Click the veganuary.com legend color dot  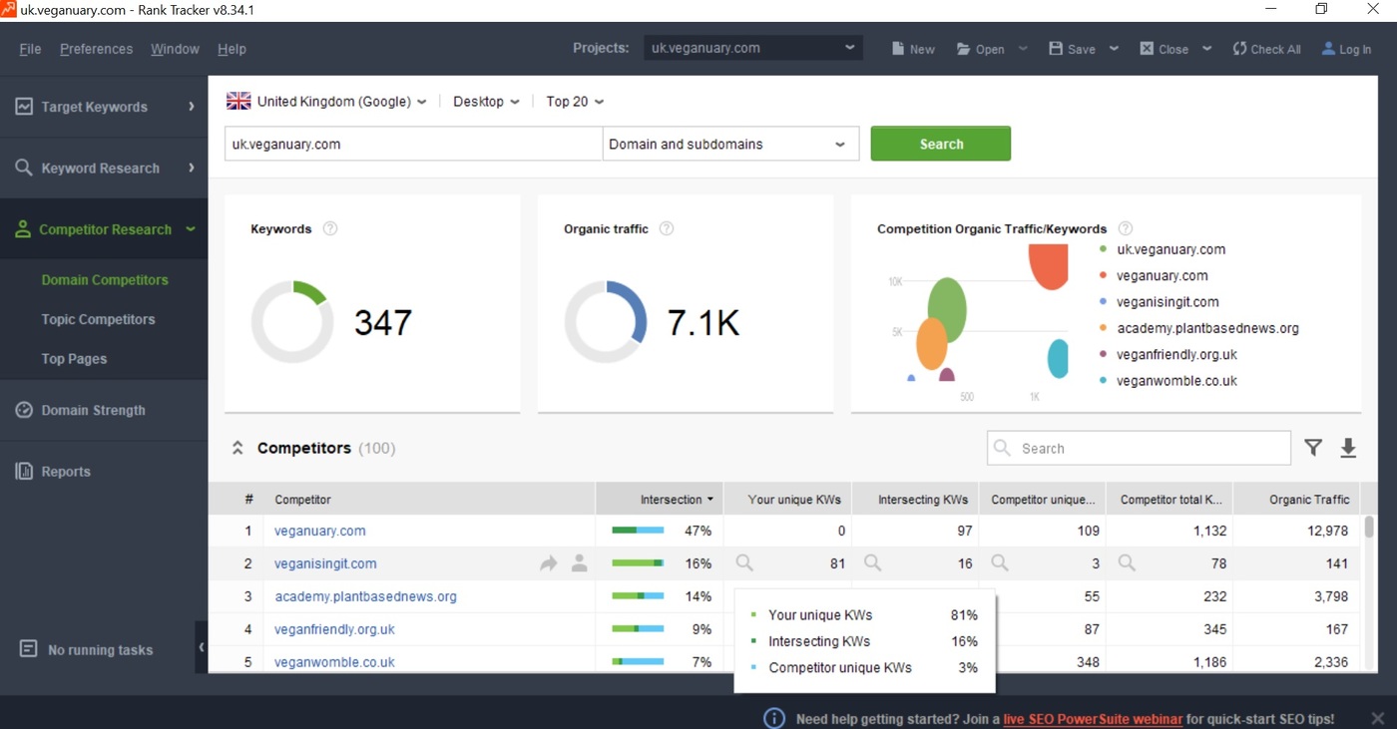point(1103,276)
